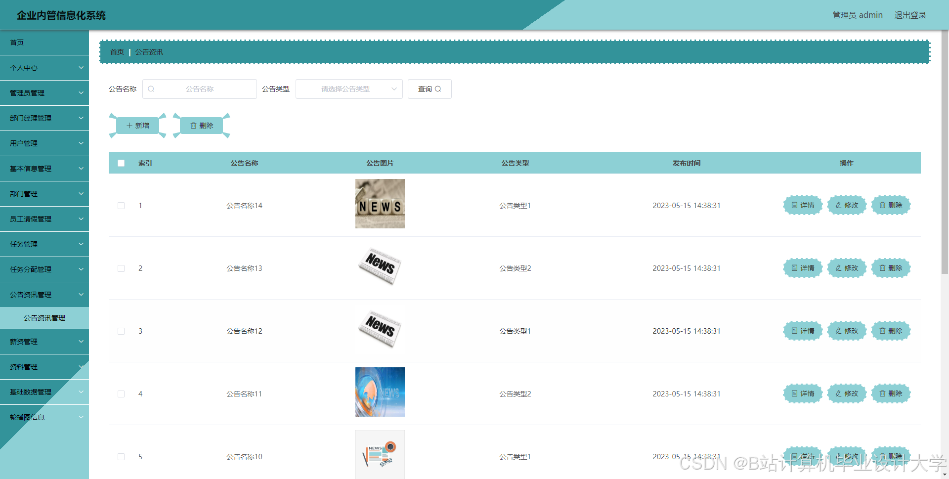The image size is (949, 479).
Task: Click the newspaper thumbnail of 公告名称12
Action: [380, 329]
